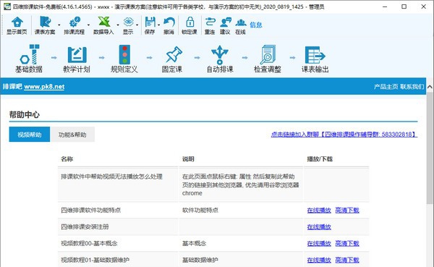Open the 规则定义 traffic light step
Image resolution: width=434 pixels, height=267 pixels.
click(124, 59)
